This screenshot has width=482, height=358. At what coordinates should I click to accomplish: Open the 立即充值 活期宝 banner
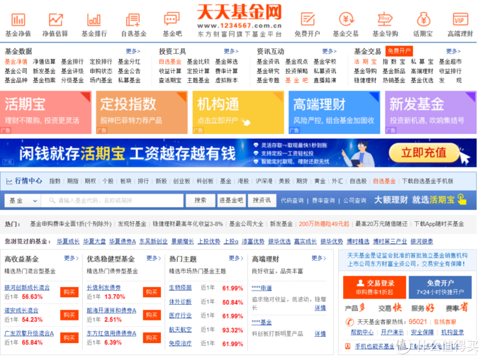pyautogui.click(x=423, y=153)
